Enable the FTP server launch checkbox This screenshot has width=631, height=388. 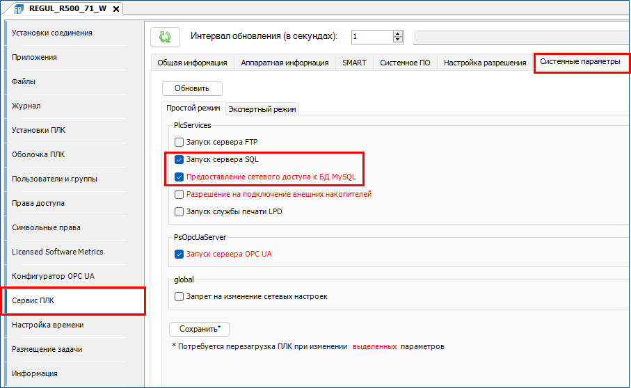point(179,142)
